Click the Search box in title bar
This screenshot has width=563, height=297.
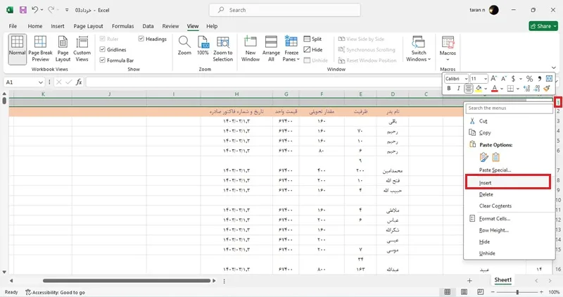(x=285, y=10)
